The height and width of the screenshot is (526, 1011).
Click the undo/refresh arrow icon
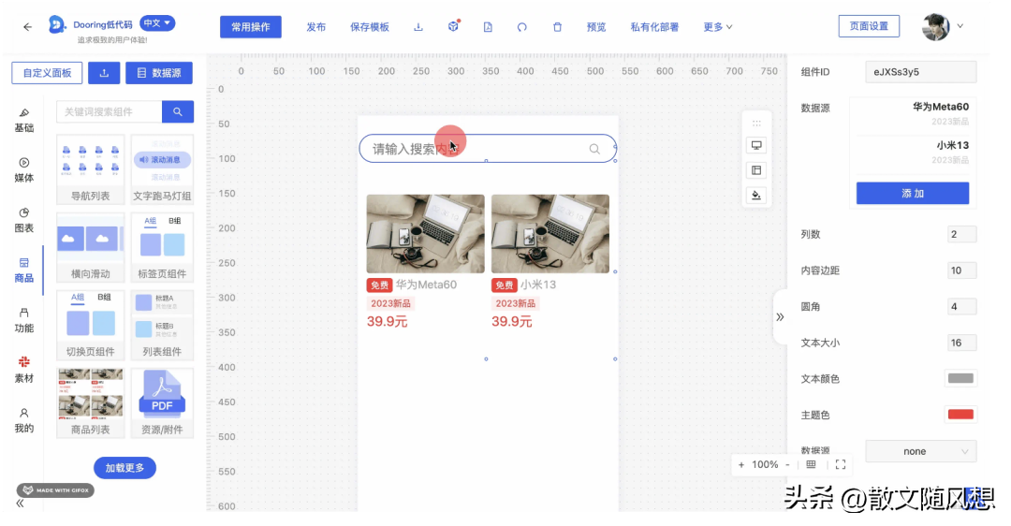pyautogui.click(x=522, y=27)
